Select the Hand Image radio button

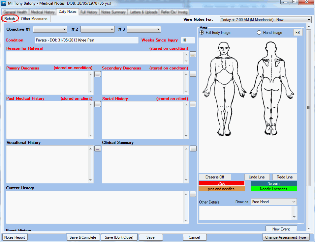click(x=259, y=33)
